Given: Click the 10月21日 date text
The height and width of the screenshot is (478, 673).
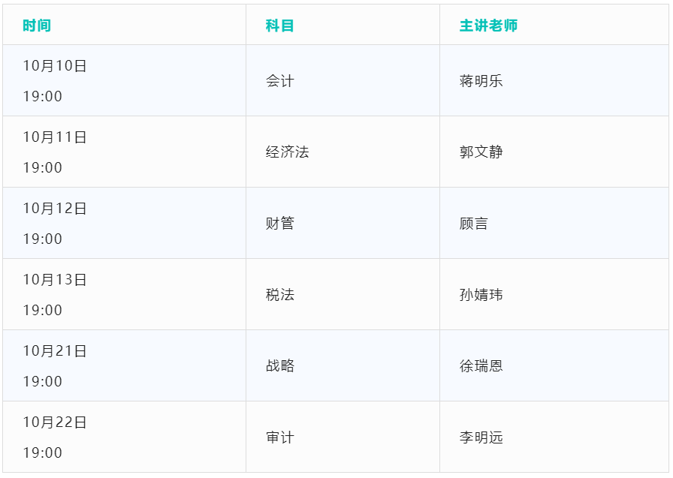Looking at the screenshot, I should 55,351.
